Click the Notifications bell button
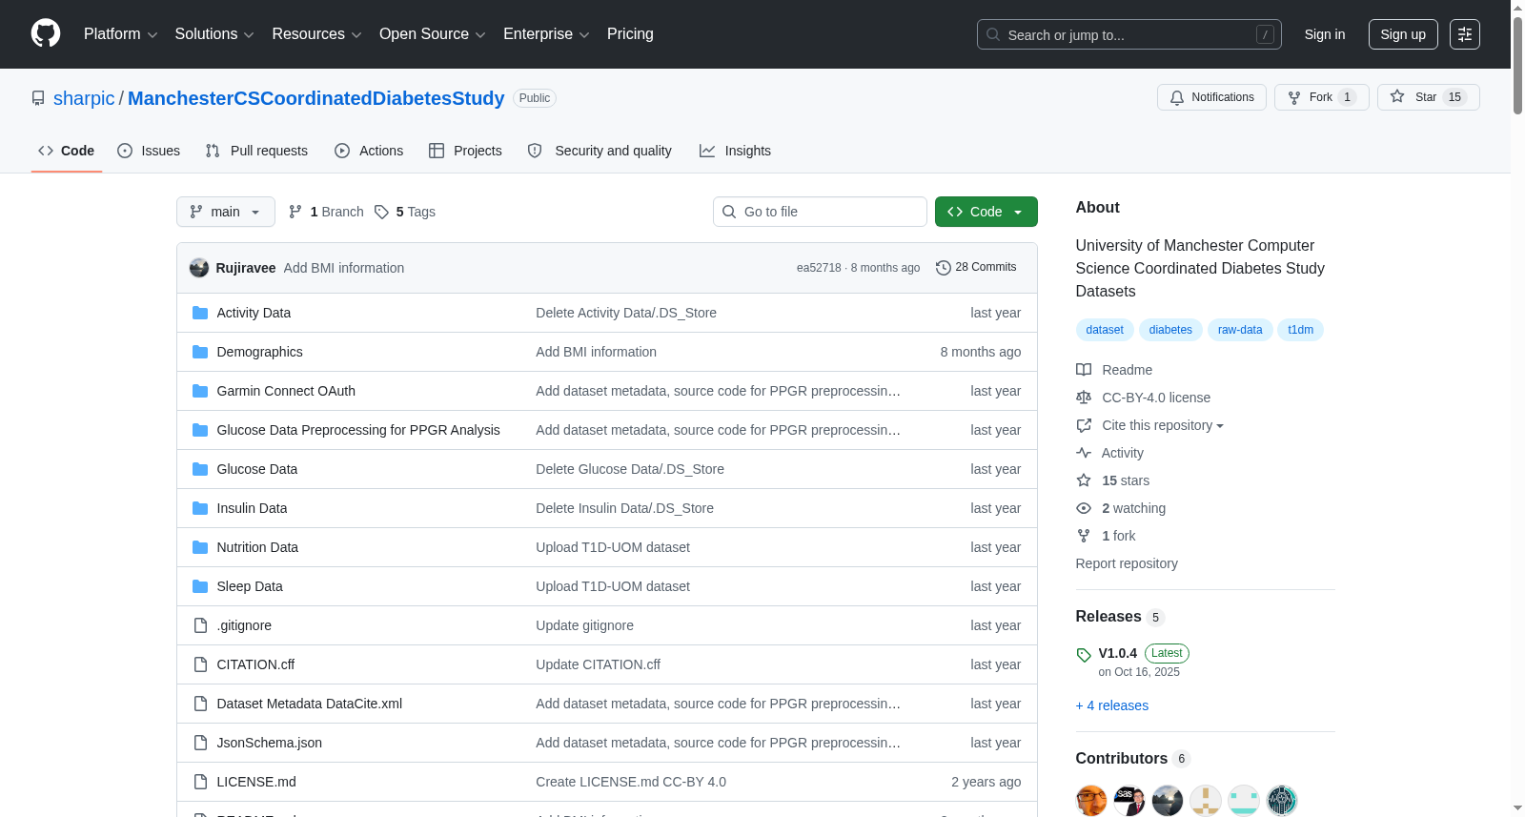 1211,97
